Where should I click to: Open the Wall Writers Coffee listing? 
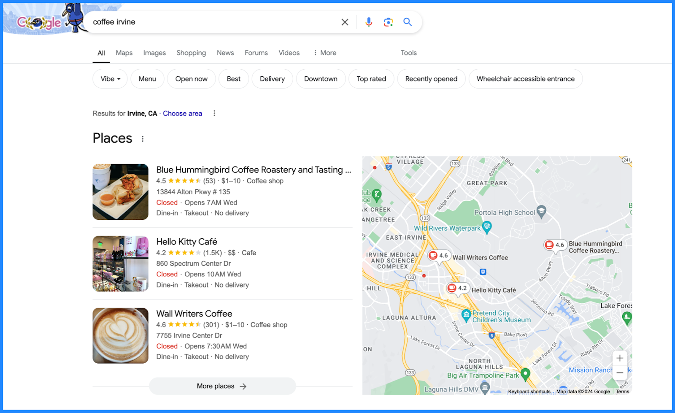coord(194,314)
